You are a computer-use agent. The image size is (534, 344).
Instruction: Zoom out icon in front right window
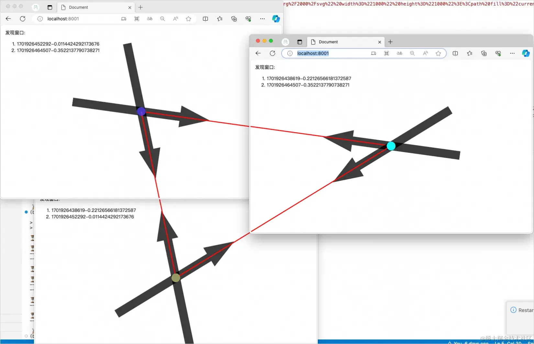412,53
